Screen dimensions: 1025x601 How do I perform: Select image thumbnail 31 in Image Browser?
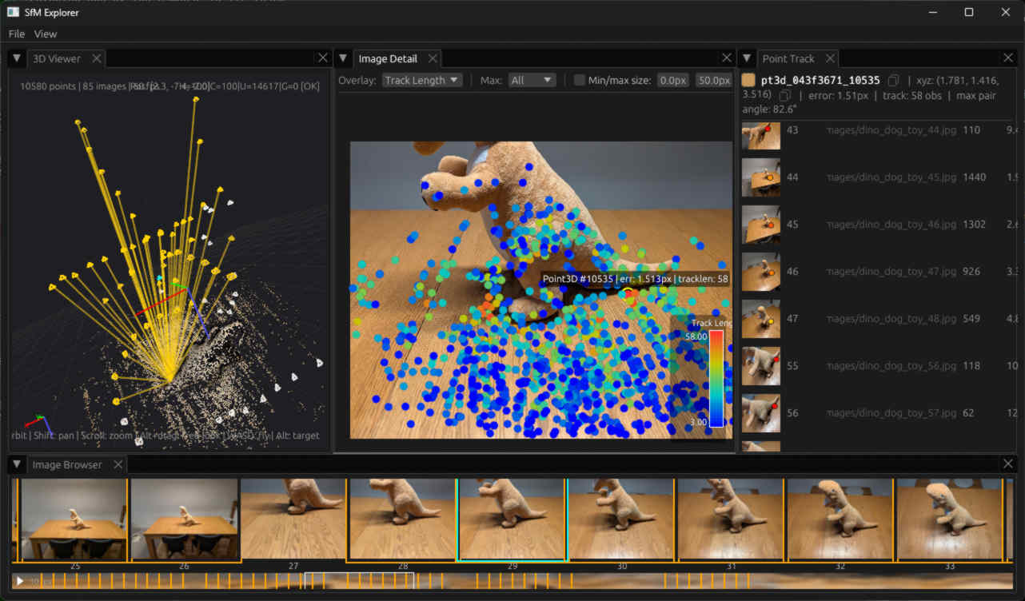point(731,519)
